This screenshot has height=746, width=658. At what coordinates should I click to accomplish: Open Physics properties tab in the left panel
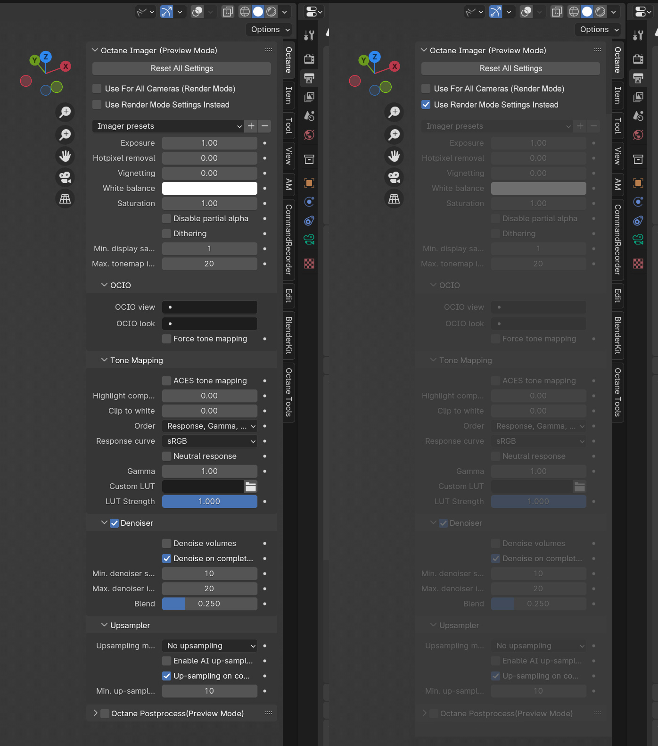point(309,202)
